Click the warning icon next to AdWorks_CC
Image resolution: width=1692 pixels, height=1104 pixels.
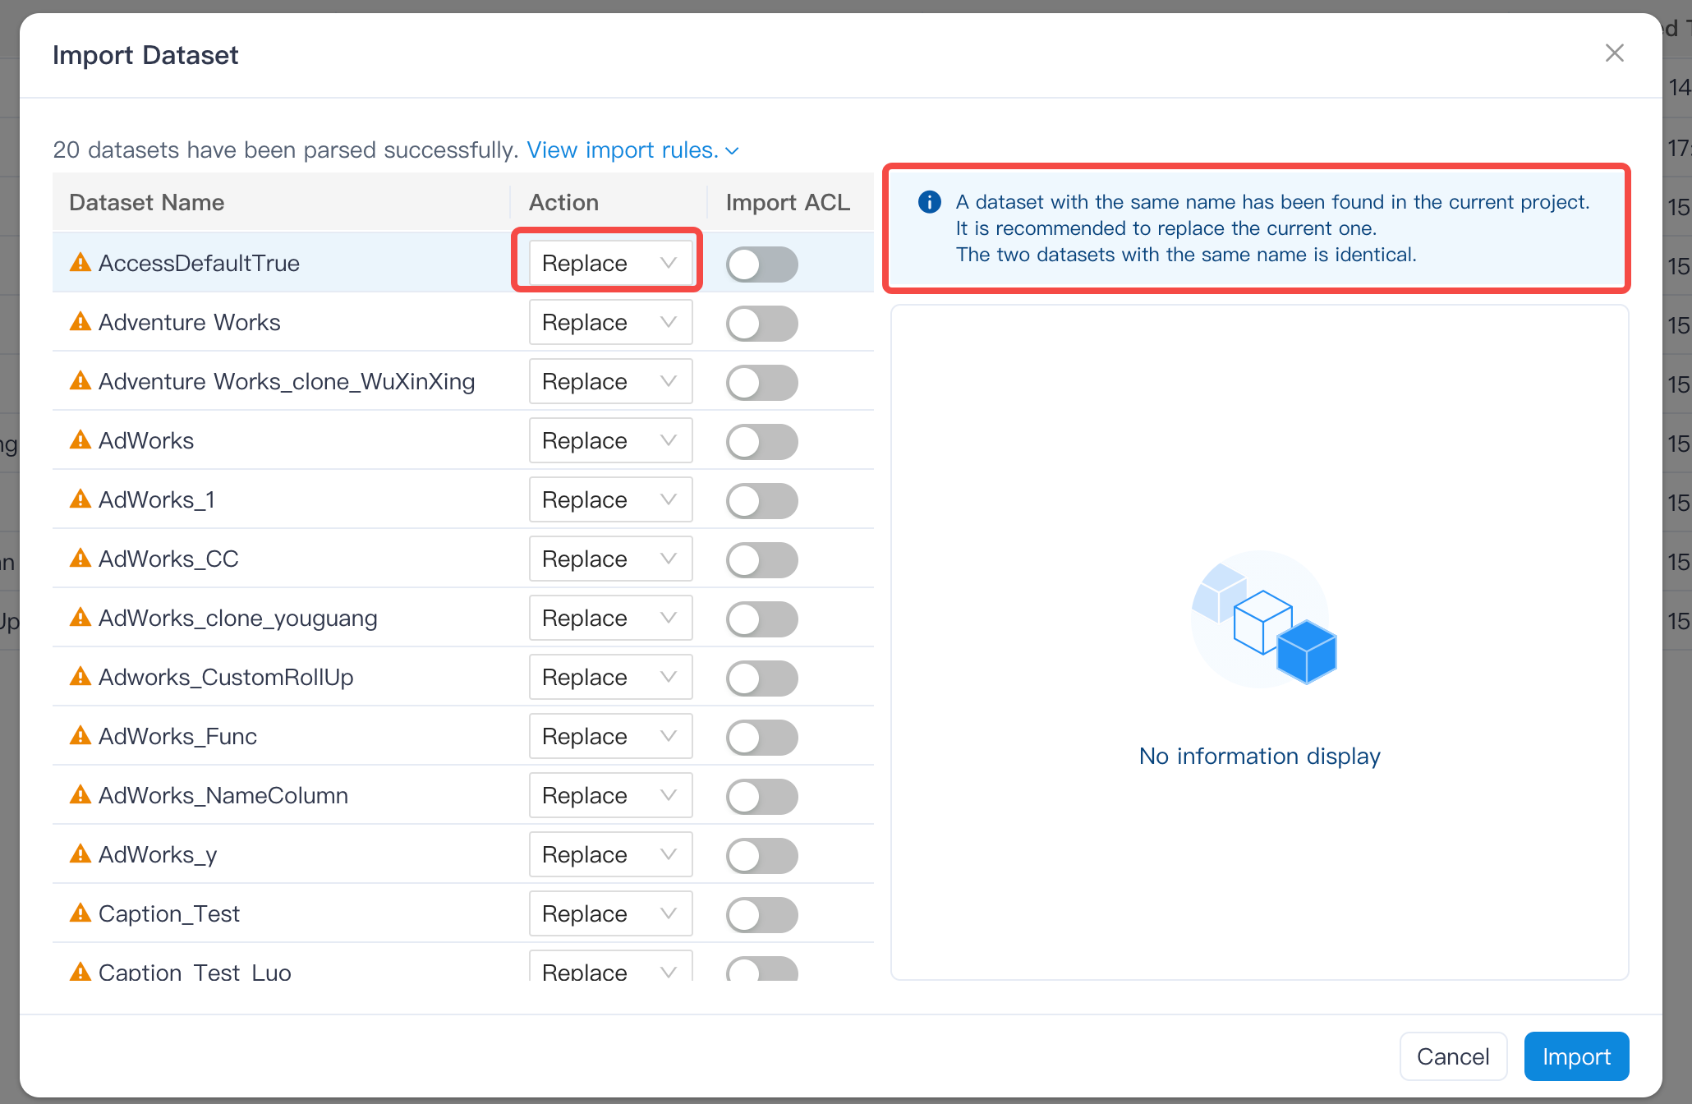click(x=80, y=559)
